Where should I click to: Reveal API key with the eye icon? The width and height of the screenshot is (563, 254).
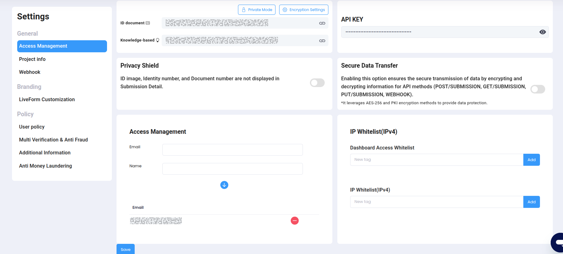[542, 32]
